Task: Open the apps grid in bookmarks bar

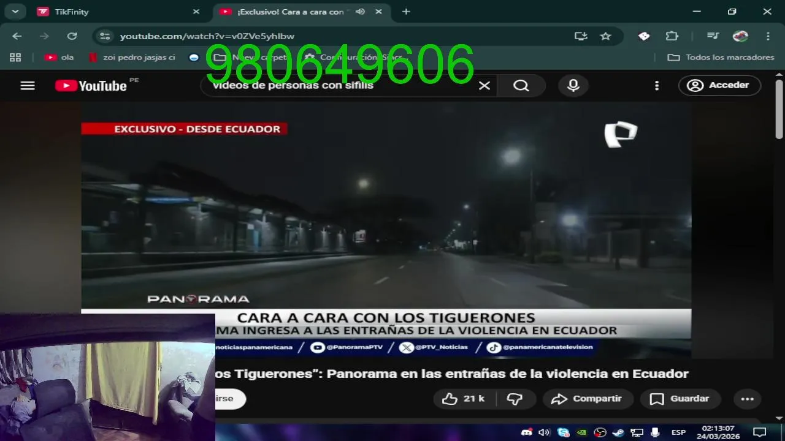Action: (15, 58)
